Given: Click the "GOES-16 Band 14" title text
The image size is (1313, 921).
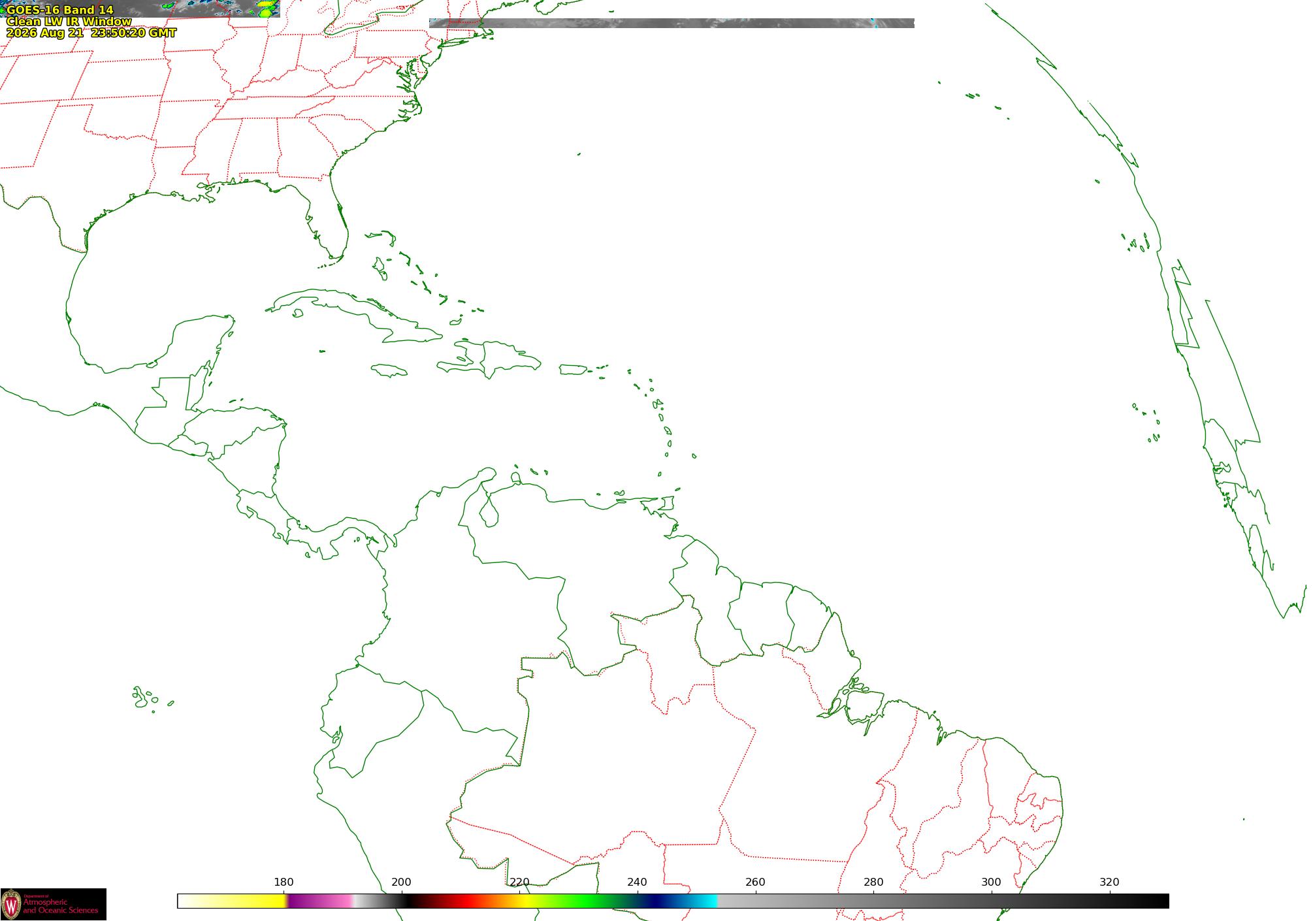Looking at the screenshot, I should (59, 10).
